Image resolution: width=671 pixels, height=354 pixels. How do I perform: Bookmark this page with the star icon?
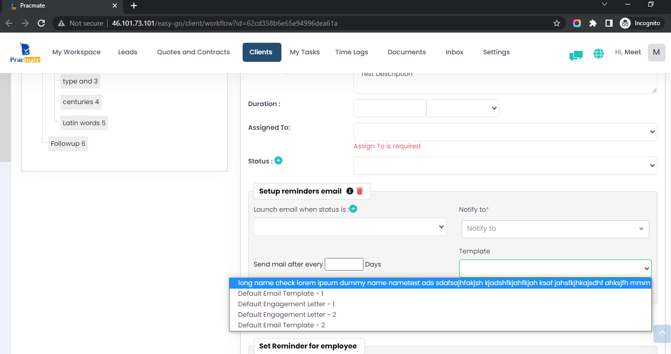click(557, 23)
